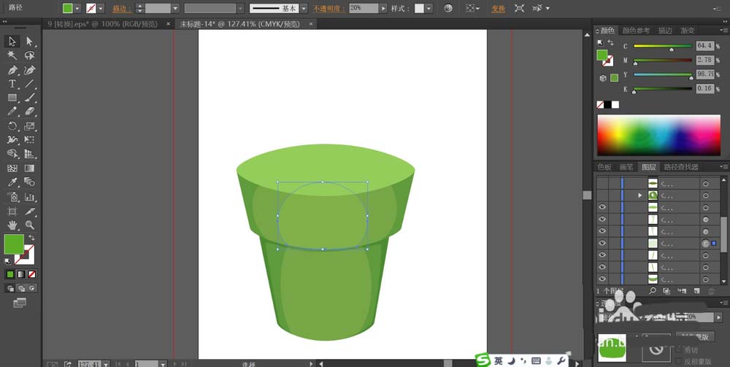The height and width of the screenshot is (367, 730).
Task: Expand the collapsed group in Layers panel
Action: (640, 196)
